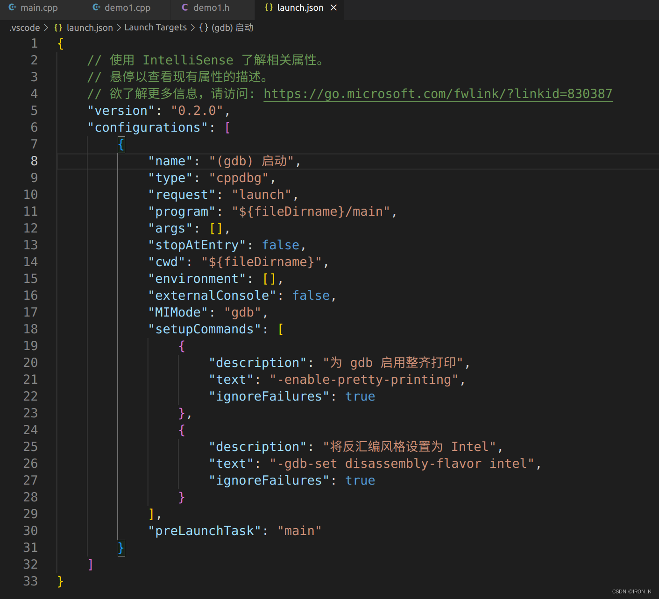
Task: Click the "gdb" MIMode value
Action: 243,312
